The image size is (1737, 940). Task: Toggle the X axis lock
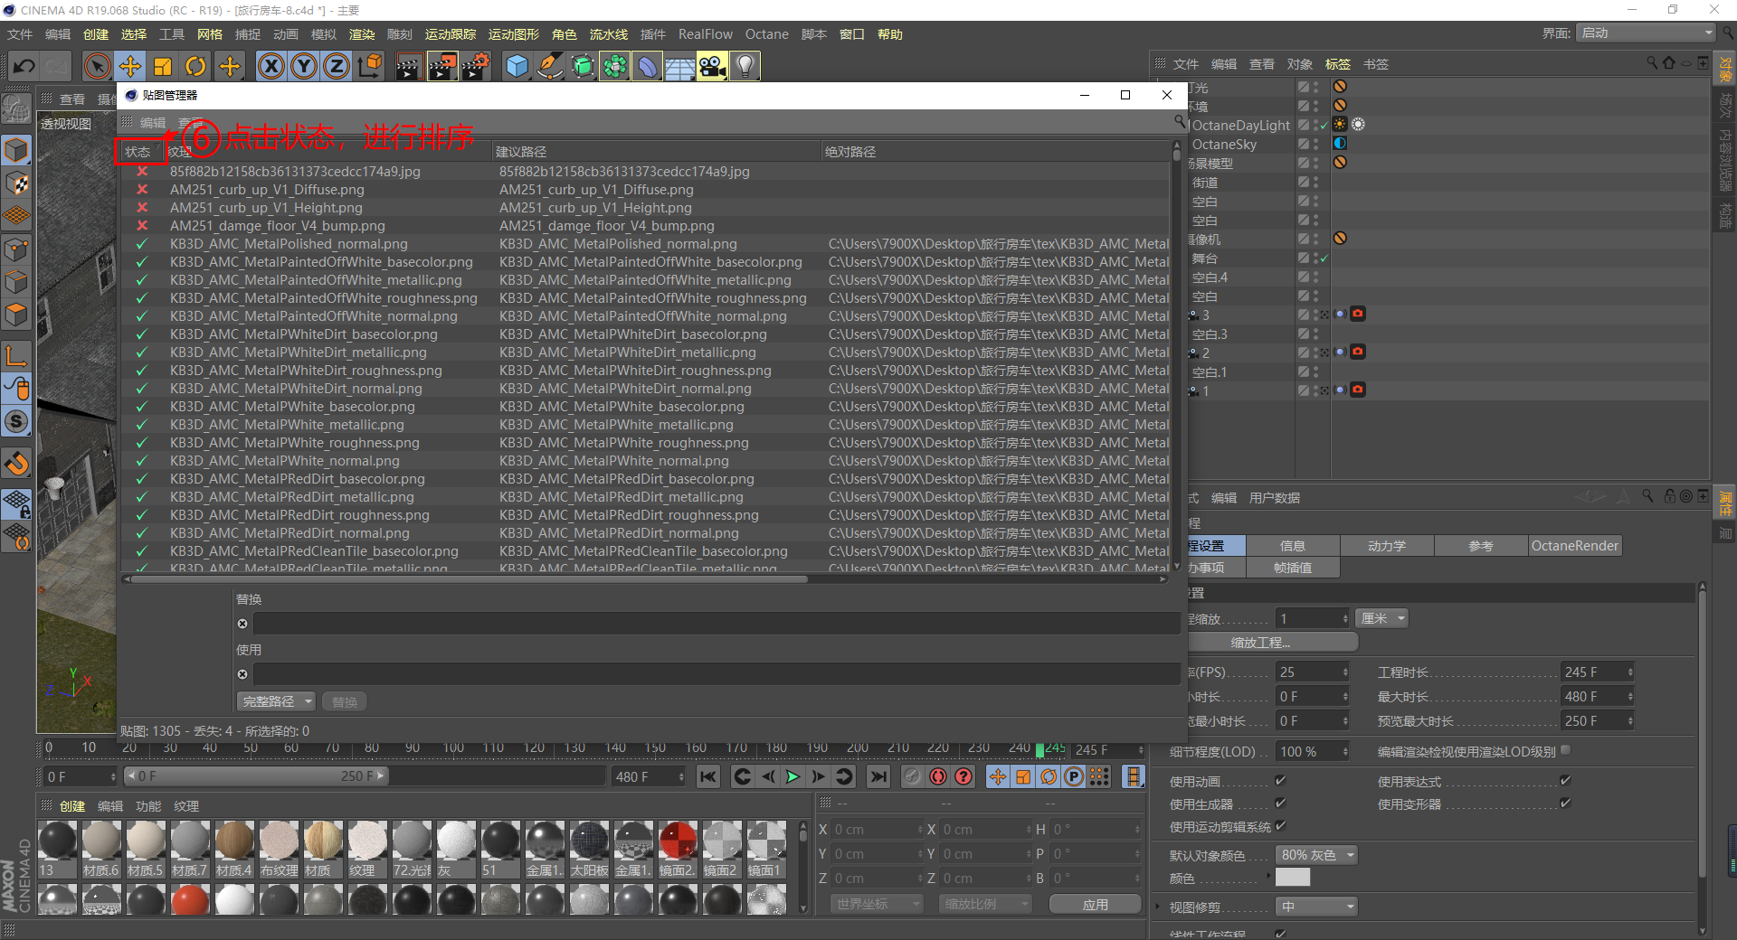pyautogui.click(x=271, y=66)
